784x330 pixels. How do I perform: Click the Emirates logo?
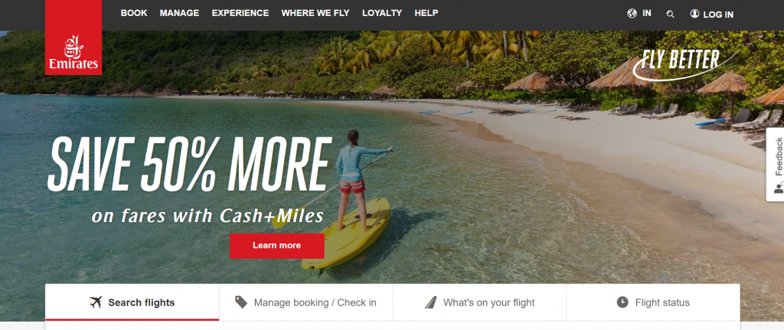(73, 38)
